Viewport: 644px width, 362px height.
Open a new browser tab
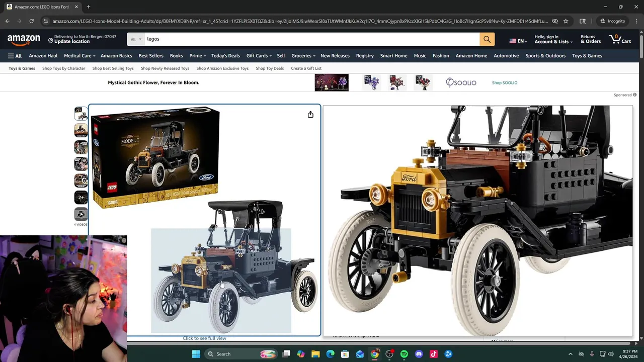click(88, 7)
